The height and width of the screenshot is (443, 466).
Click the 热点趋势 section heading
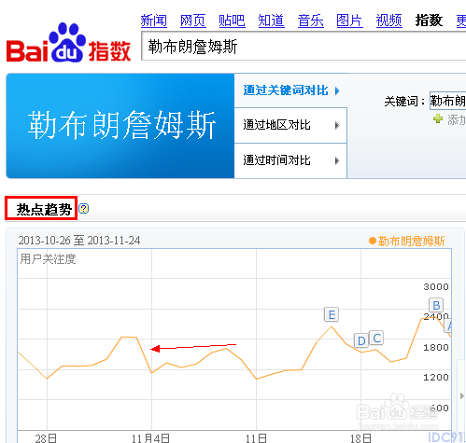[44, 209]
